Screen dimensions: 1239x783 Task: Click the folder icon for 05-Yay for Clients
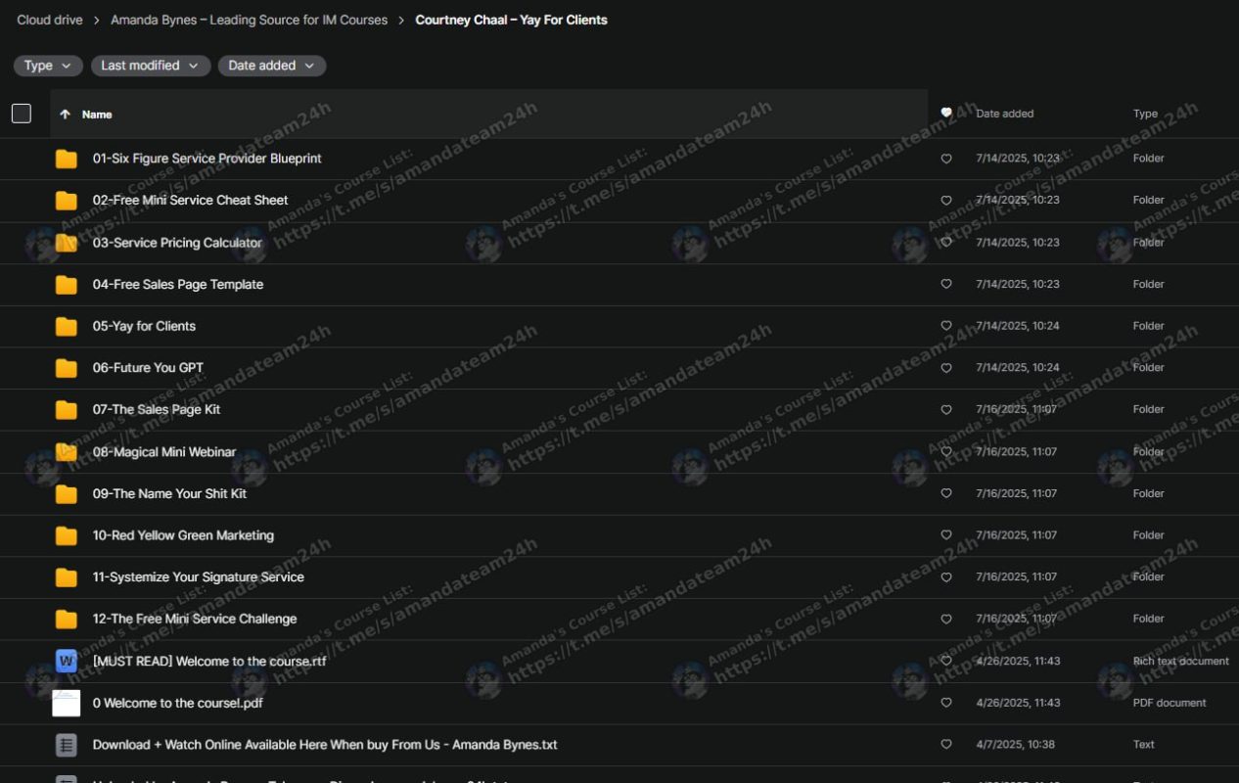pos(67,327)
